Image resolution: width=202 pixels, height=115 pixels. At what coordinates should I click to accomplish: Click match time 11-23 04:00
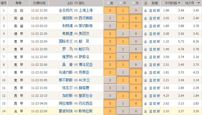point(39,103)
